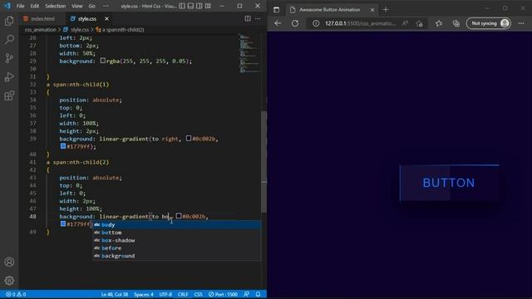Click the Not syncing profile button
Viewport: 532px width, 299px height.
(x=489, y=23)
